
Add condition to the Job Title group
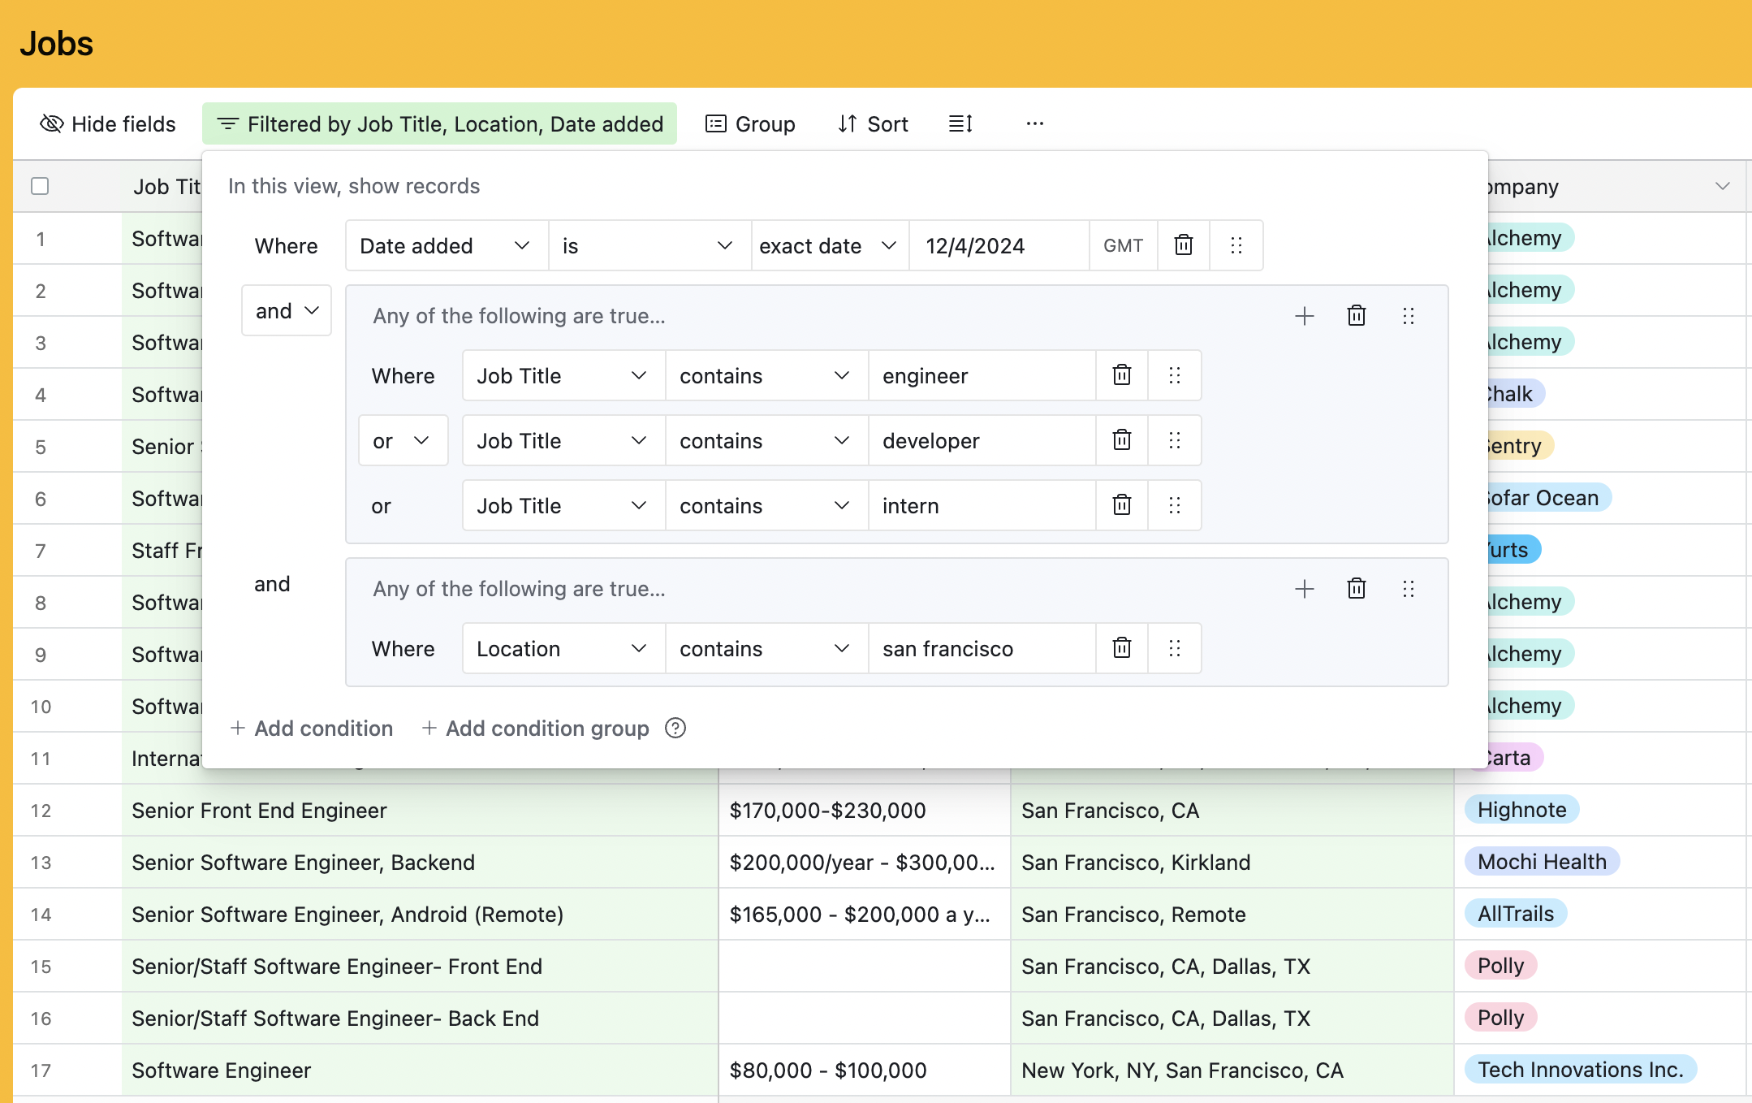click(x=1304, y=316)
